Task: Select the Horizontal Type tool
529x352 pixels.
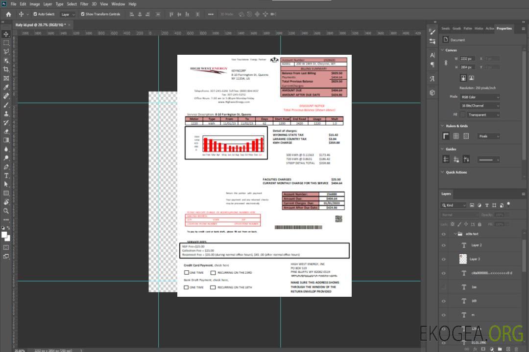Action: point(6,176)
